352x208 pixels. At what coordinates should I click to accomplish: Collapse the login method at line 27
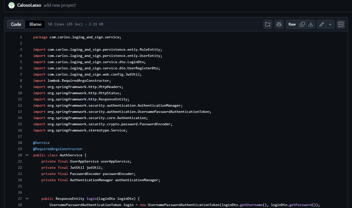(27, 199)
